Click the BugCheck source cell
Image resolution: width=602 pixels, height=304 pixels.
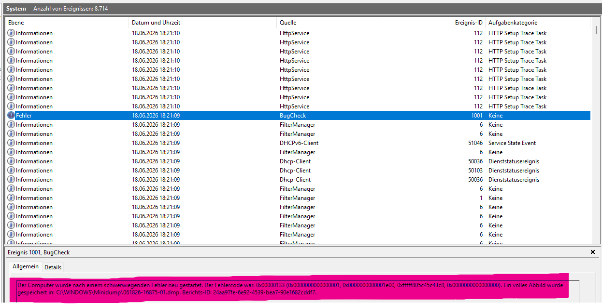coord(293,116)
